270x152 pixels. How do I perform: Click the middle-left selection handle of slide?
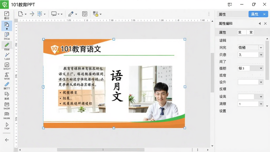(43, 87)
